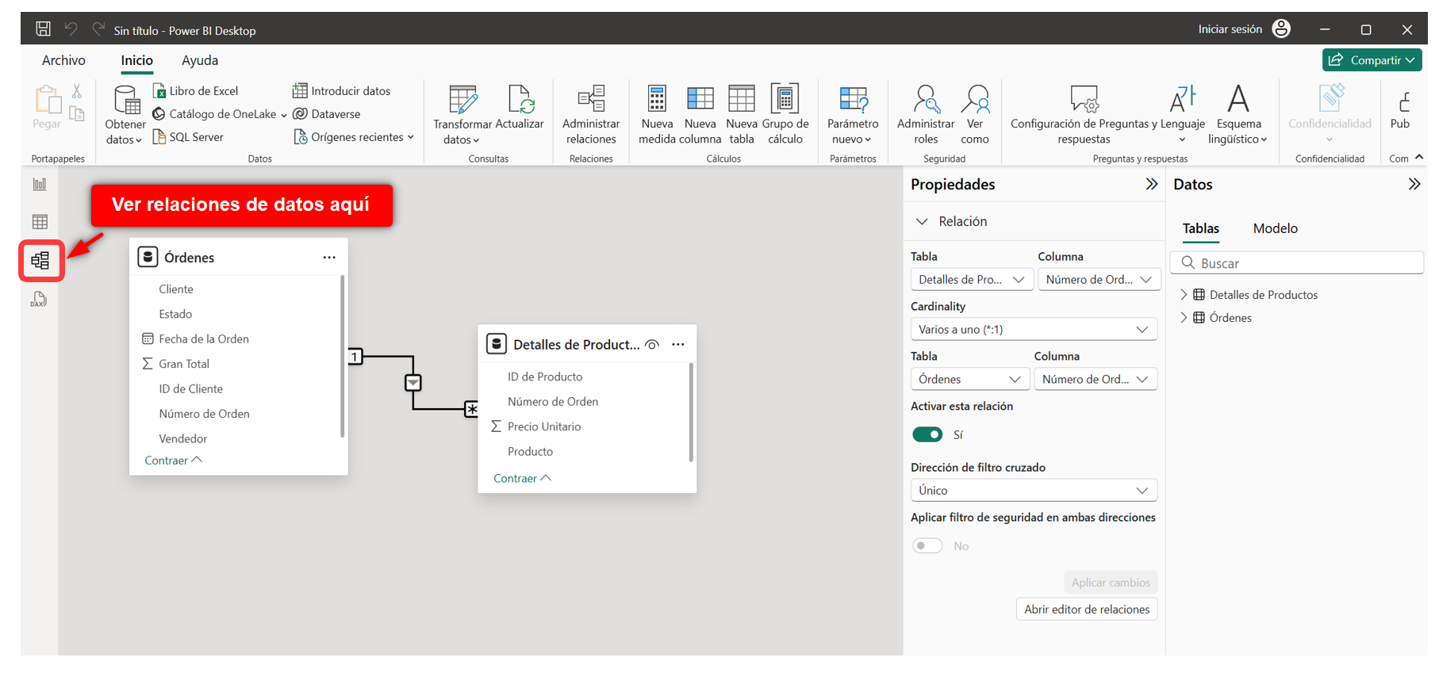Open more options for Detalles de Productos table
1439x692 pixels.
(678, 345)
